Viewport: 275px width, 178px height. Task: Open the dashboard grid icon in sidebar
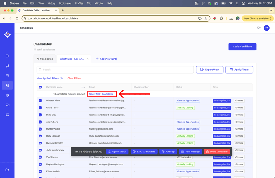(x=7, y=56)
